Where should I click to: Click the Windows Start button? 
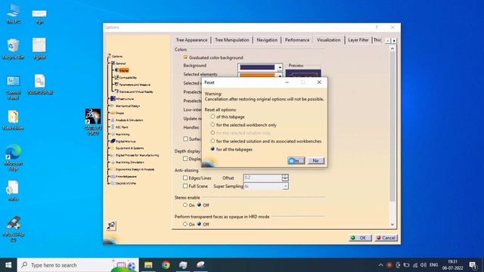(8, 265)
